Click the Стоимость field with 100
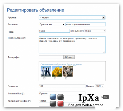Screen dimensions: 123x111 (x=62, y=86)
